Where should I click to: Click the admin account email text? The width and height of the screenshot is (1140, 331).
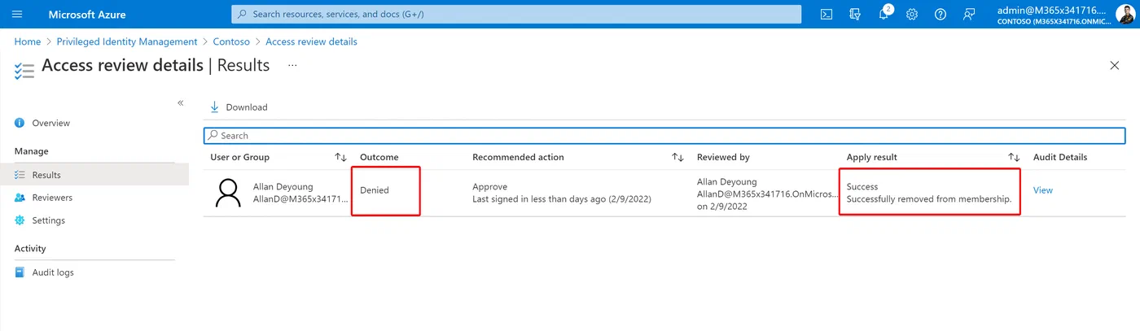[x=1052, y=10]
